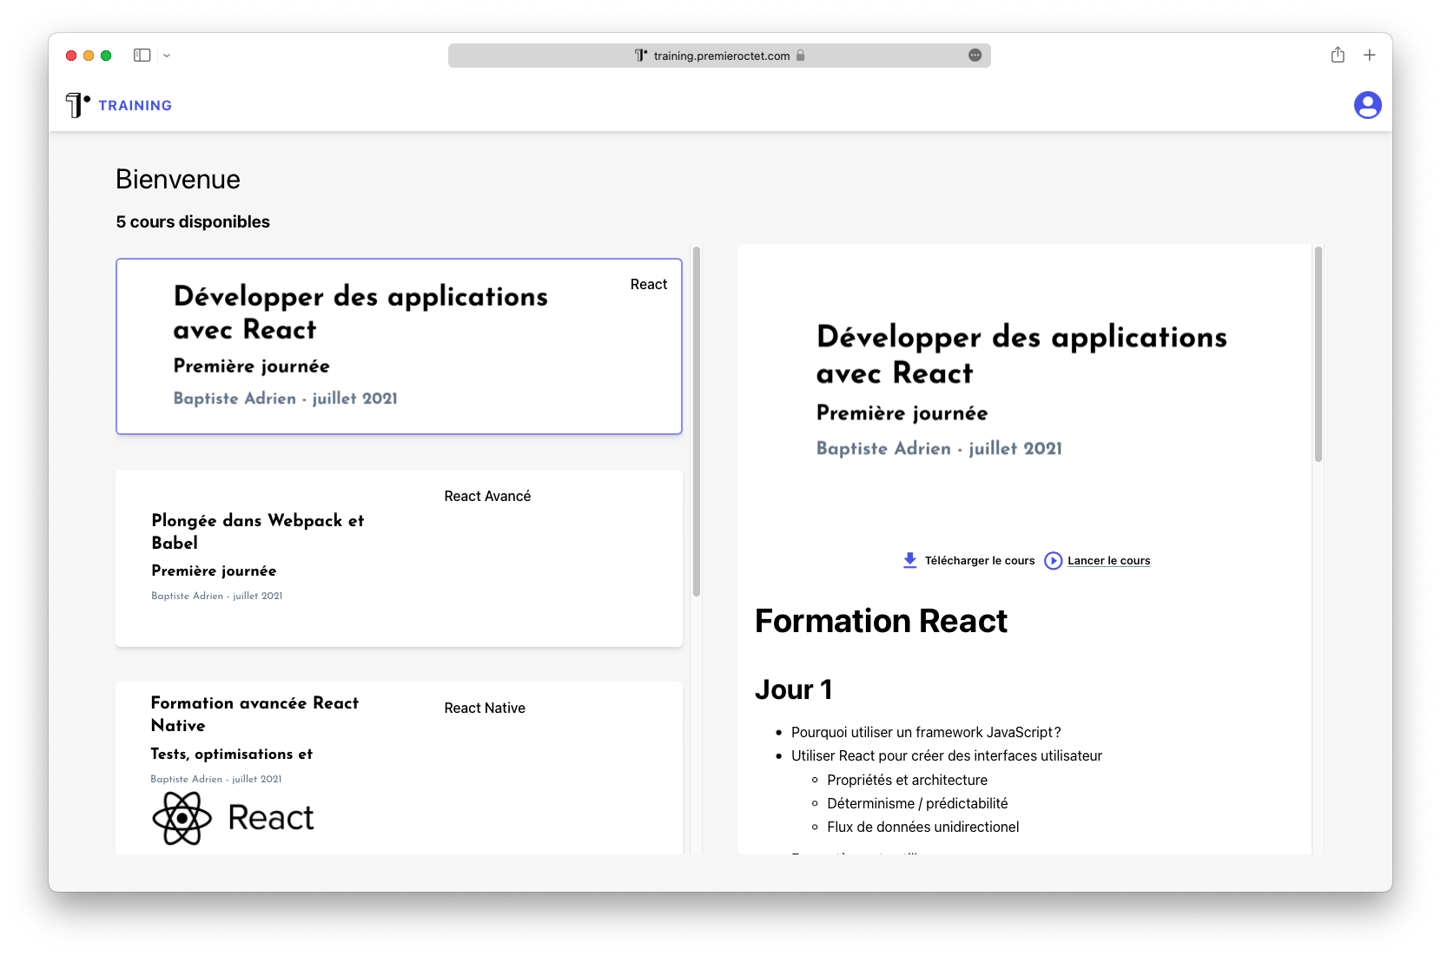Click the Bienvenue heading

tap(178, 180)
